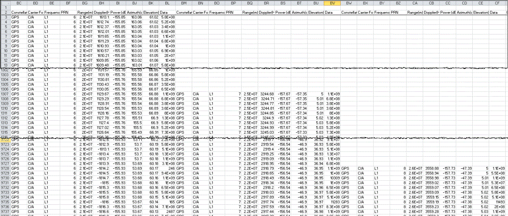The width and height of the screenshot is (508, 216).
Task: Select column header BH
Action: point(101,3)
